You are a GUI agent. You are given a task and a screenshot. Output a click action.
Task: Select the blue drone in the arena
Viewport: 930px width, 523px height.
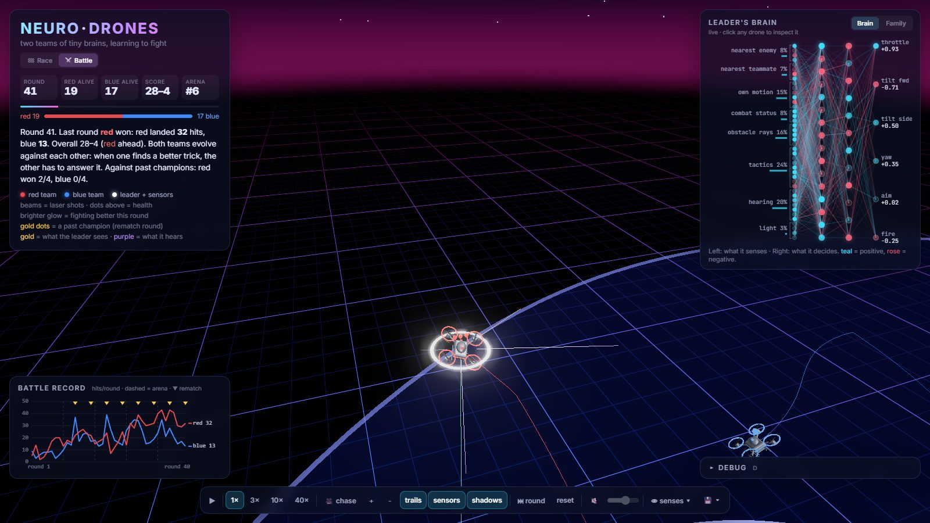(754, 442)
